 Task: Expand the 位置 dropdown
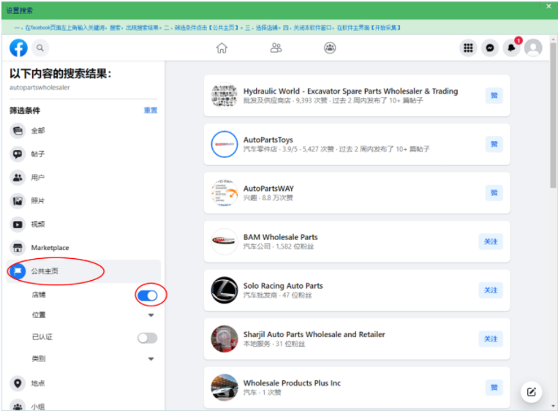pos(151,315)
